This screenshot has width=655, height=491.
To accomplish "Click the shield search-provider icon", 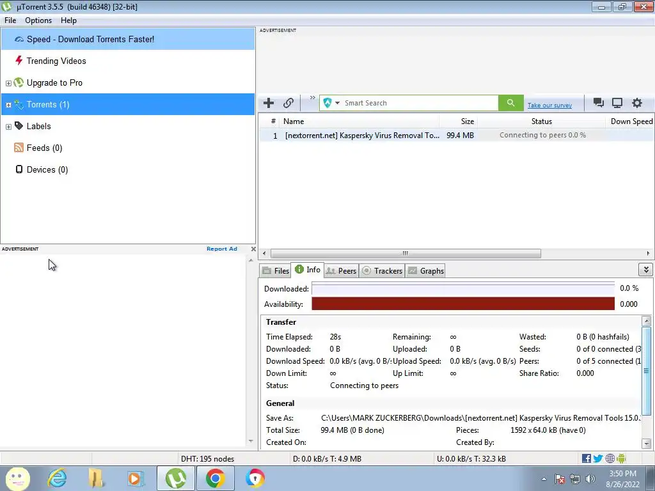I will (327, 103).
